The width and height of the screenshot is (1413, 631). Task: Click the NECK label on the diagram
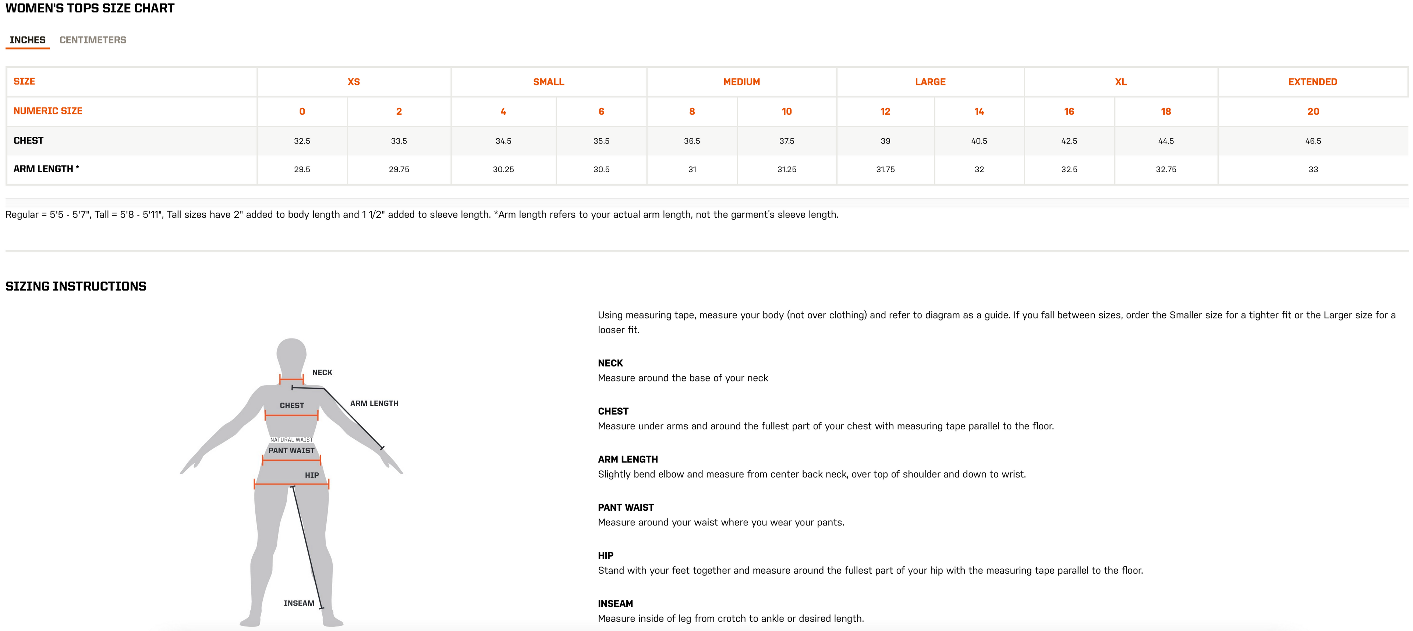click(322, 373)
